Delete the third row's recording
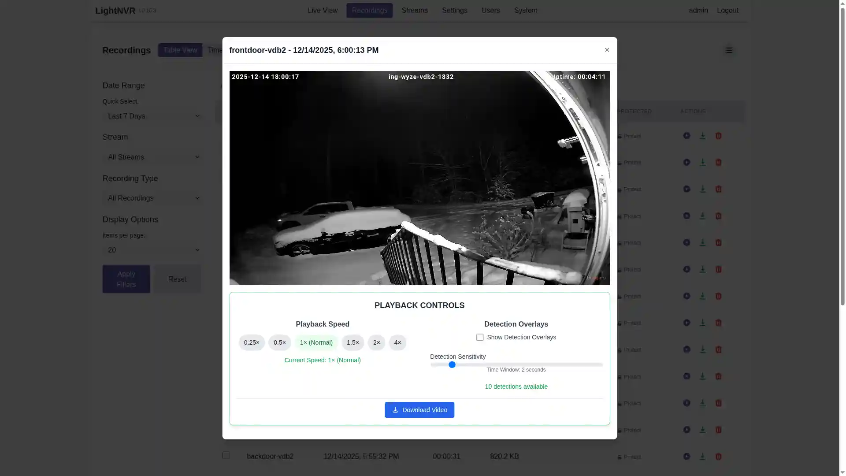Screen dimensions: 846x476 point(718,189)
